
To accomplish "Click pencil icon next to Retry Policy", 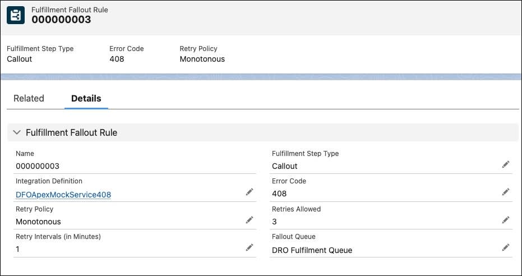I will [250, 220].
